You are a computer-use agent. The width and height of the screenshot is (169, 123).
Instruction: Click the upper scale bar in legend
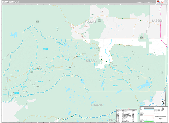161,116
